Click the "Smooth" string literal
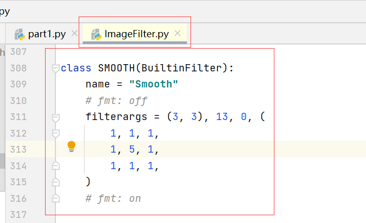 click(154, 84)
